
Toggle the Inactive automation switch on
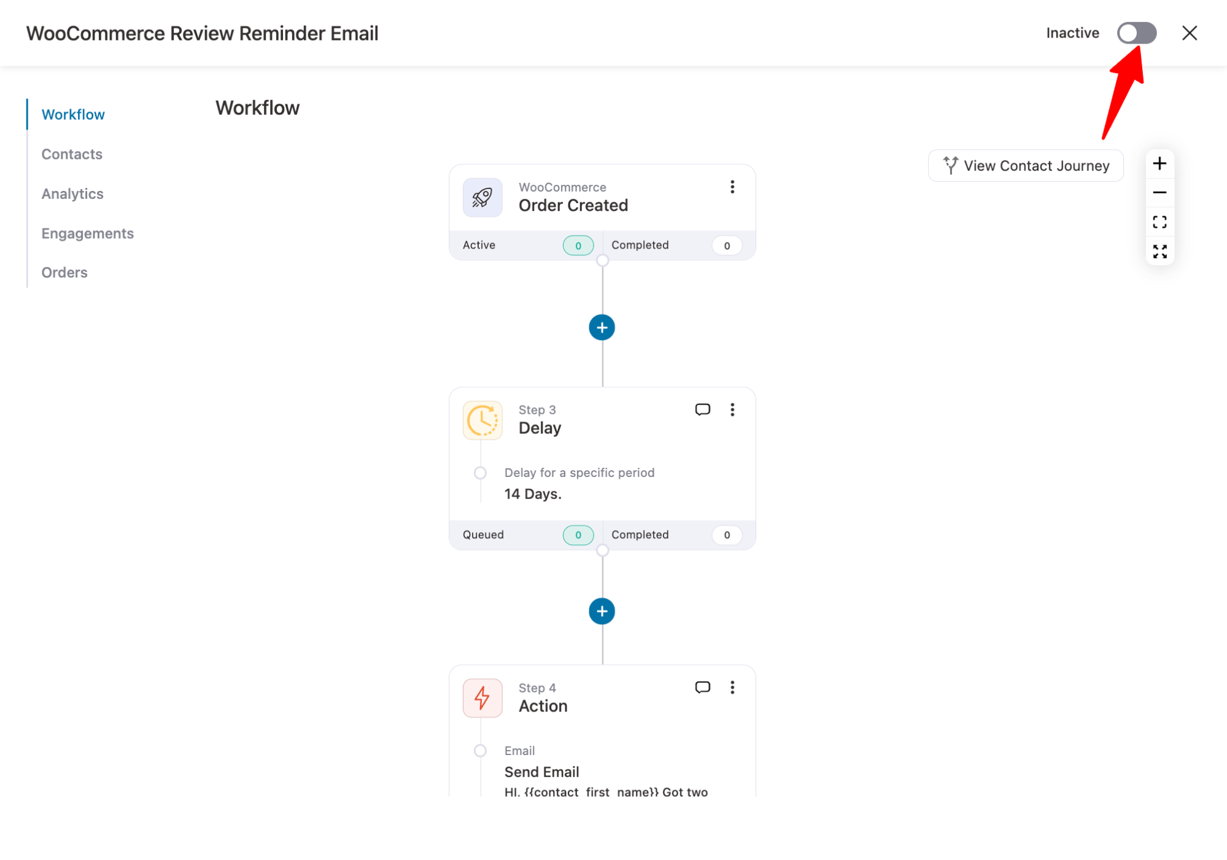(x=1136, y=33)
